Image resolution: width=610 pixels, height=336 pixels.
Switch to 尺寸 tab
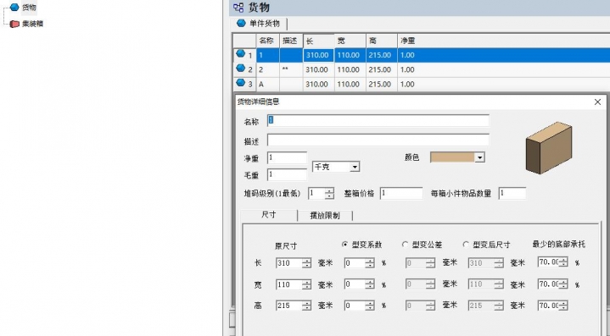(x=269, y=215)
